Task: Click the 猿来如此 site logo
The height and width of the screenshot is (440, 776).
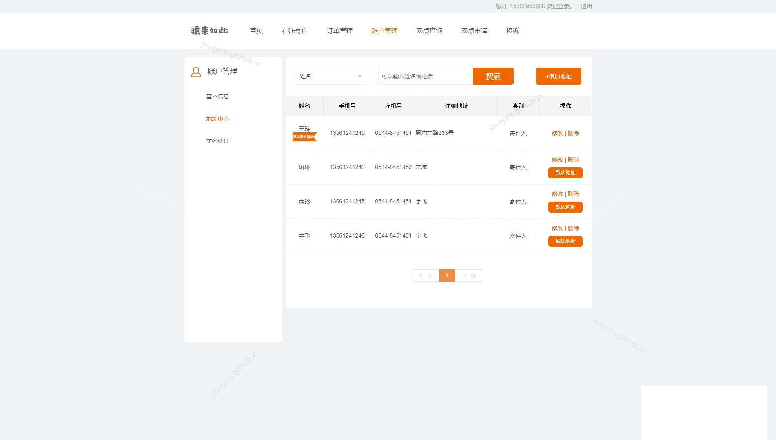Action: point(210,31)
